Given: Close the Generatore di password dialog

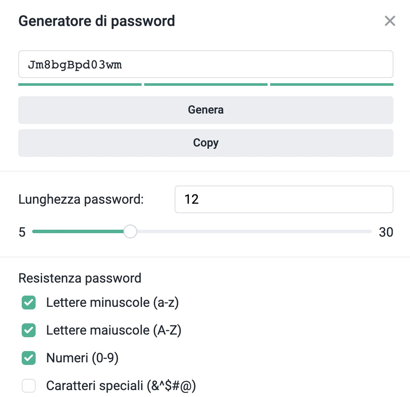Looking at the screenshot, I should click(x=390, y=21).
